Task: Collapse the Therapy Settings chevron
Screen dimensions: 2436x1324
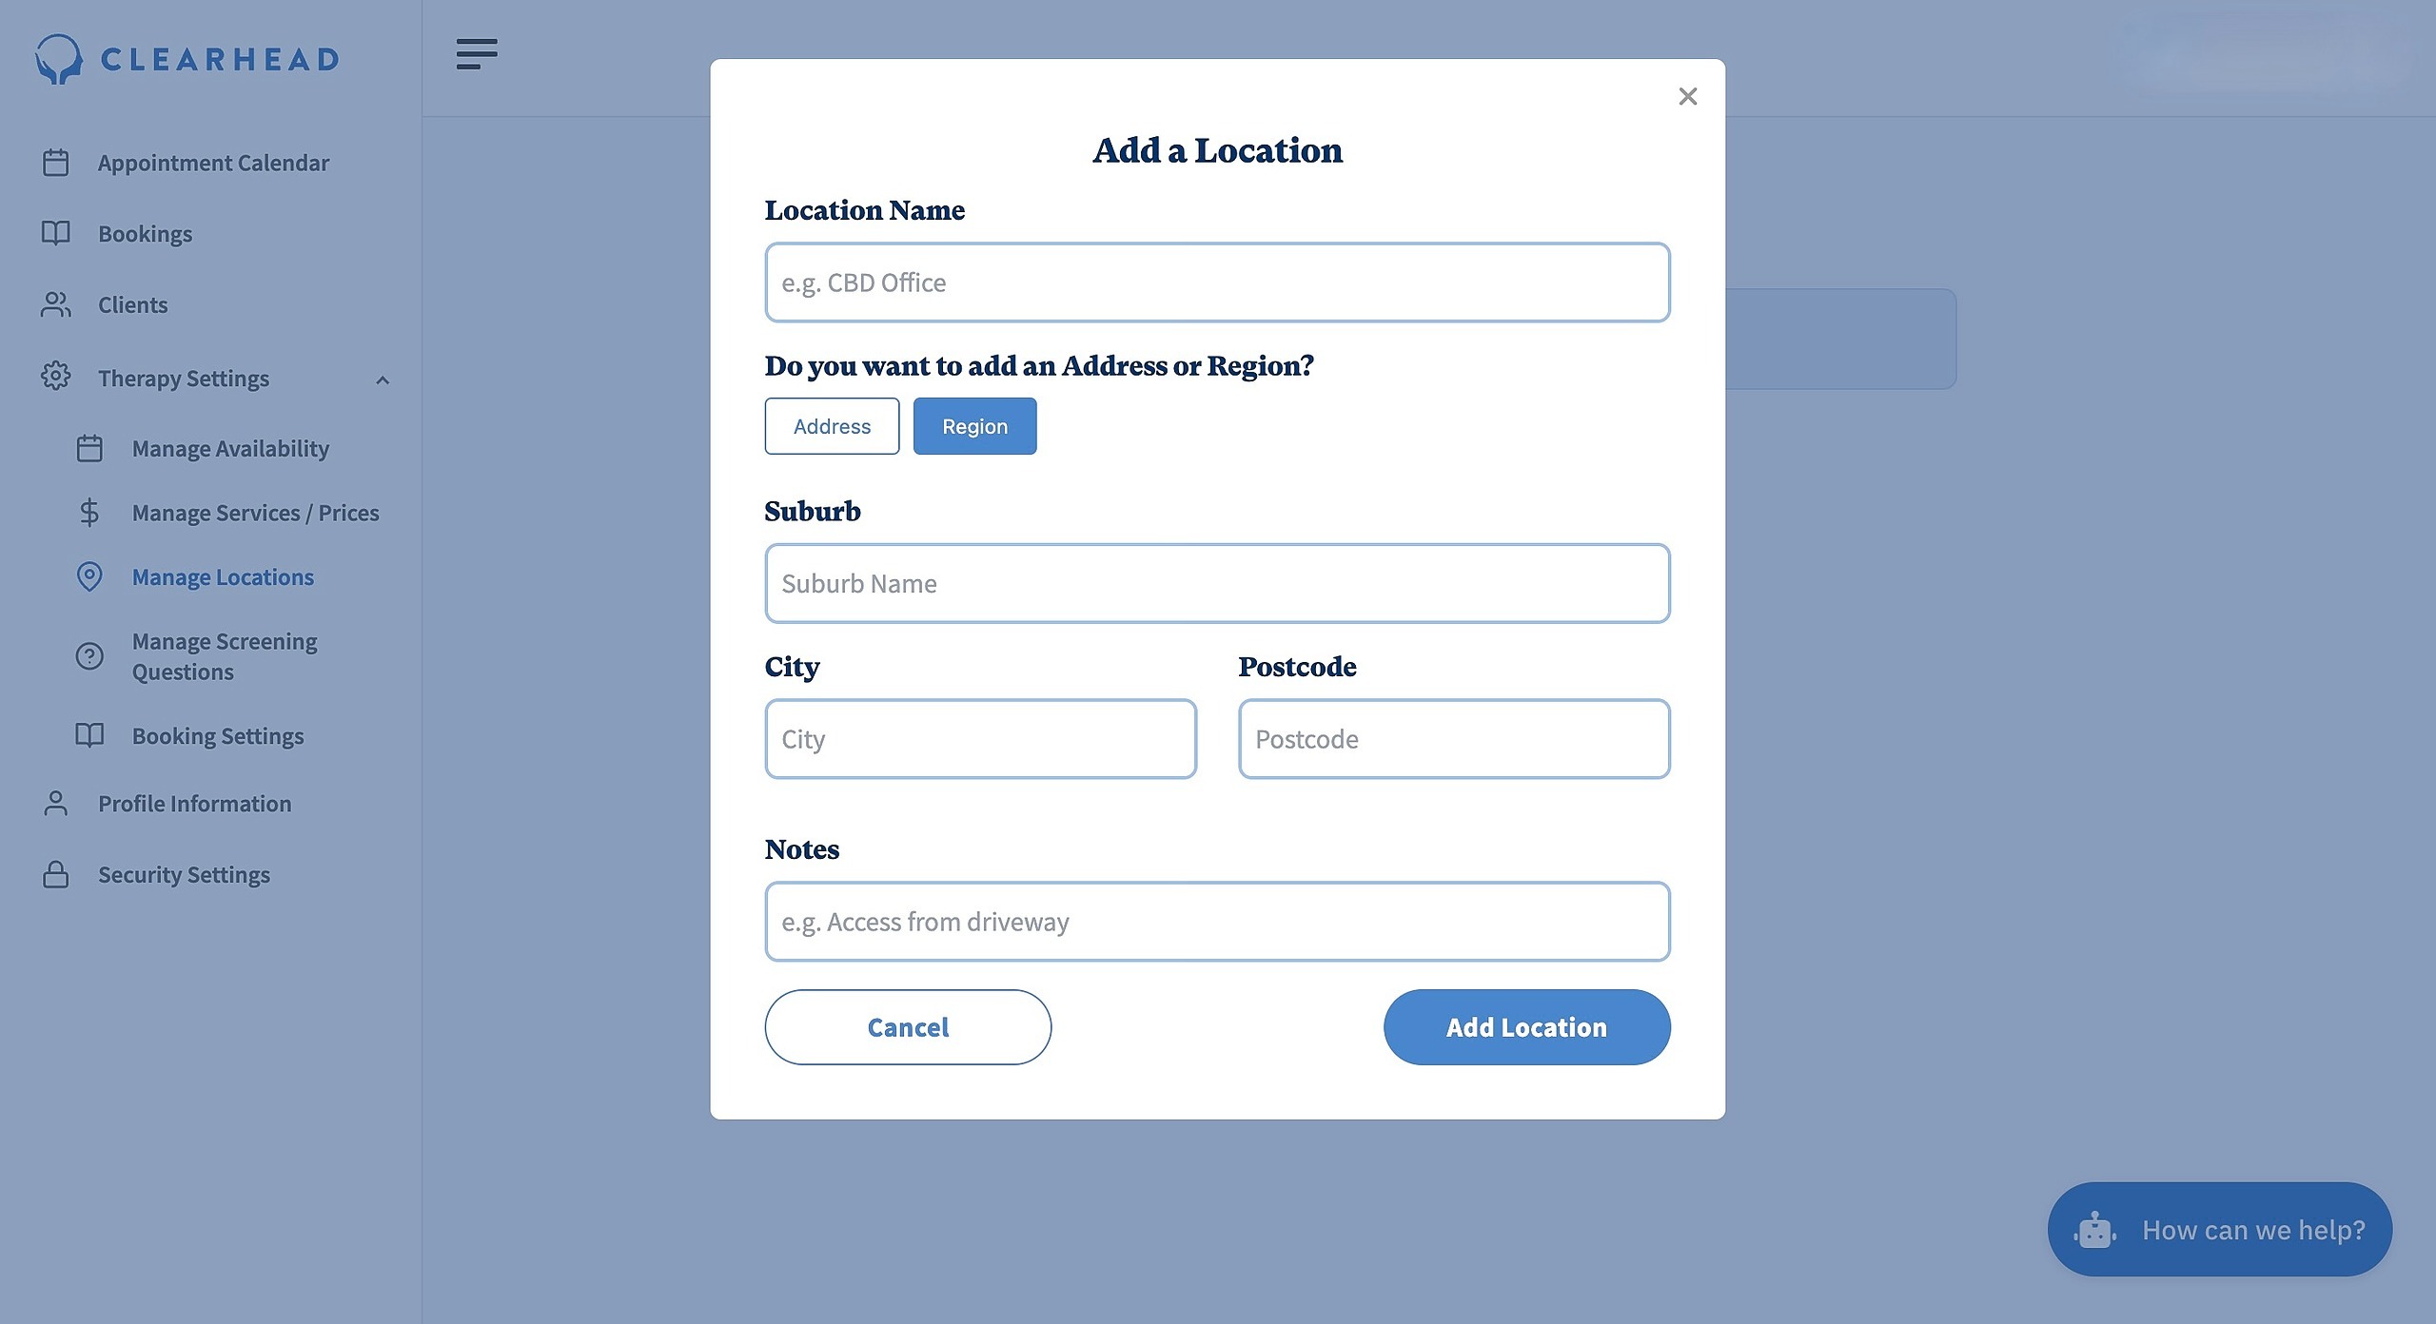Action: coord(383,380)
